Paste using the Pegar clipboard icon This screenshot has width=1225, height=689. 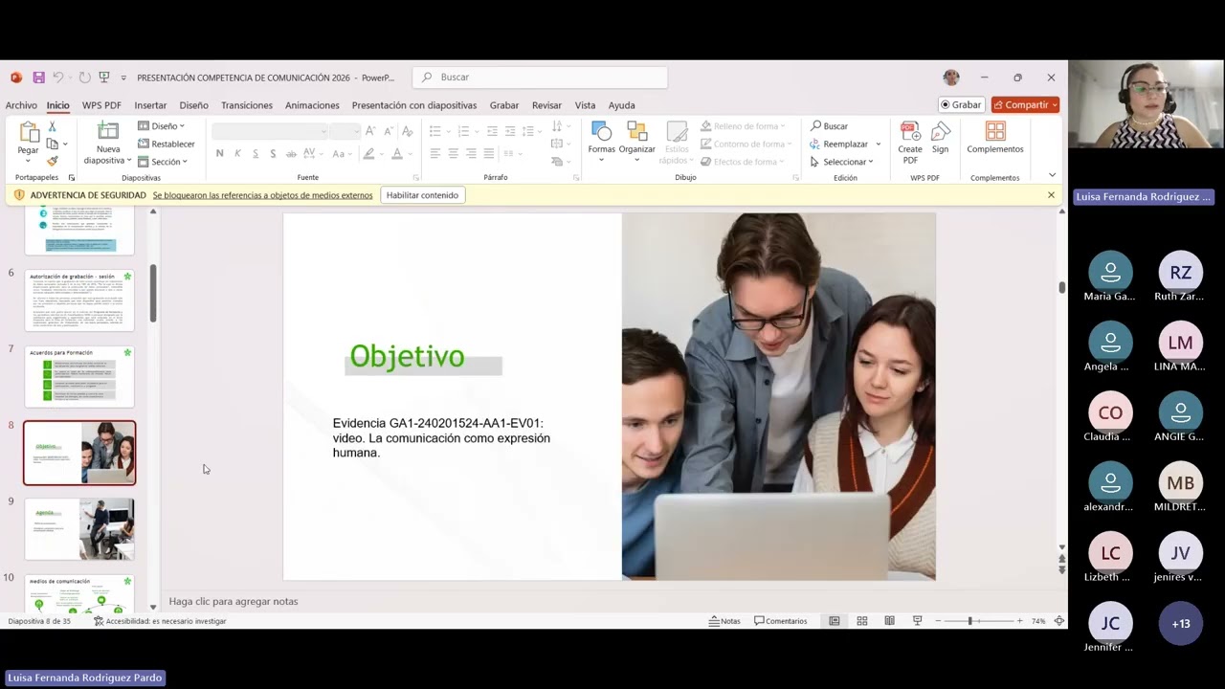pyautogui.click(x=29, y=133)
